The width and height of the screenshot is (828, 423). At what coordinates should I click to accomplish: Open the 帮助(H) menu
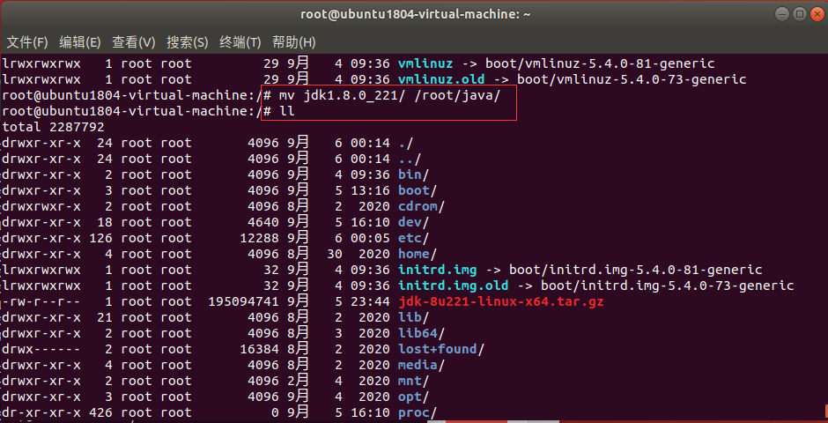(x=293, y=42)
